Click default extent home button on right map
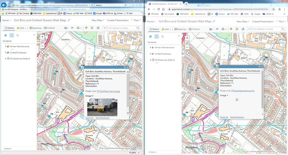Screen dimensions: 288x155 point(187,43)
